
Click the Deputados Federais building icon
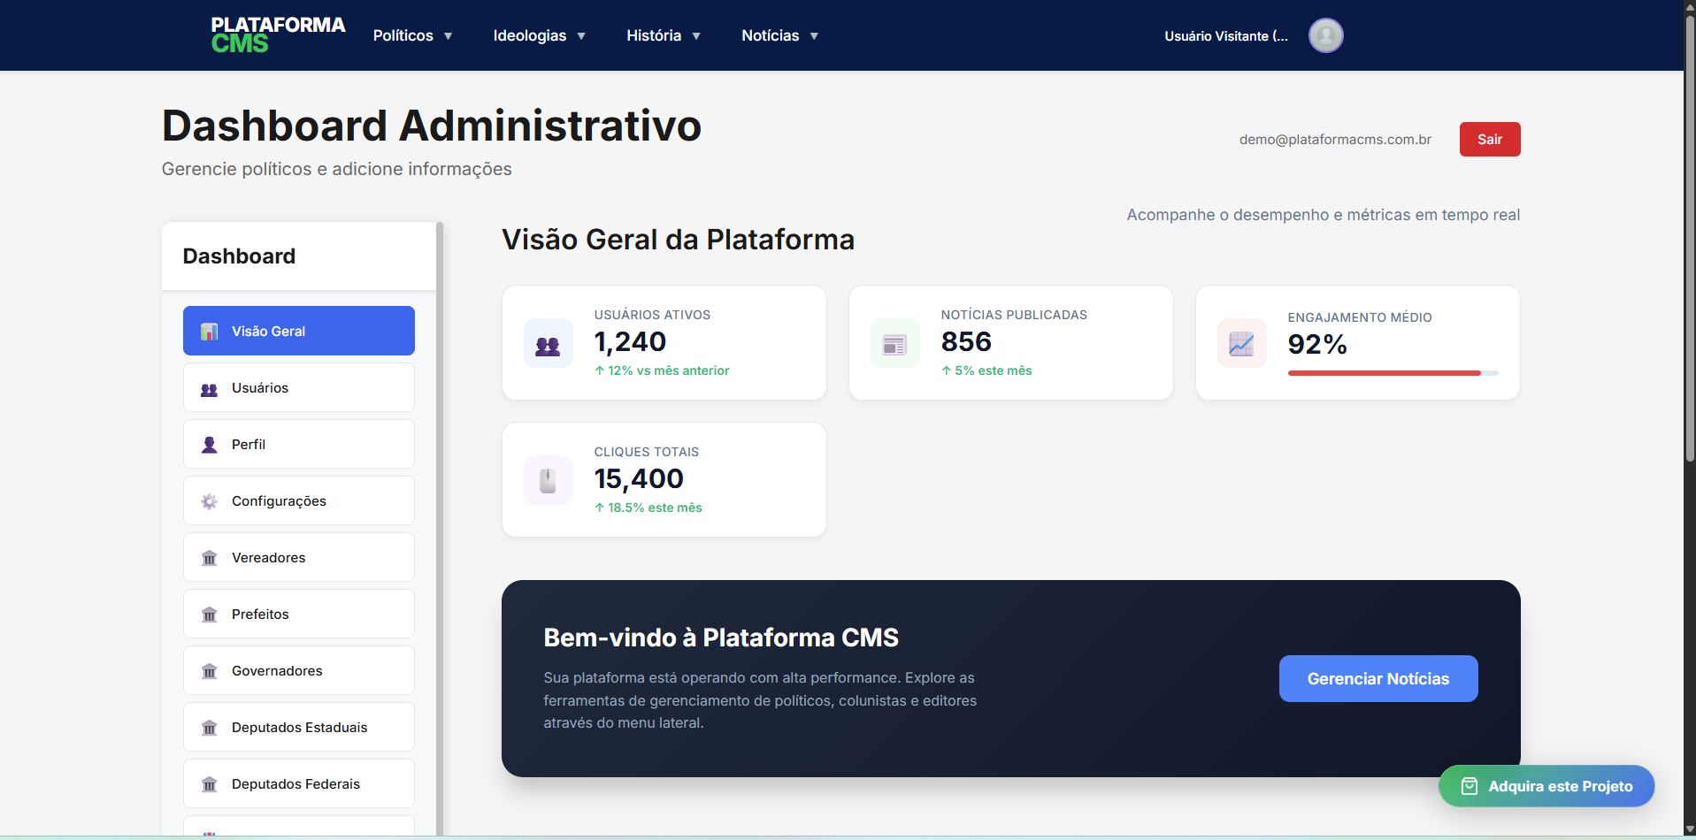click(209, 784)
